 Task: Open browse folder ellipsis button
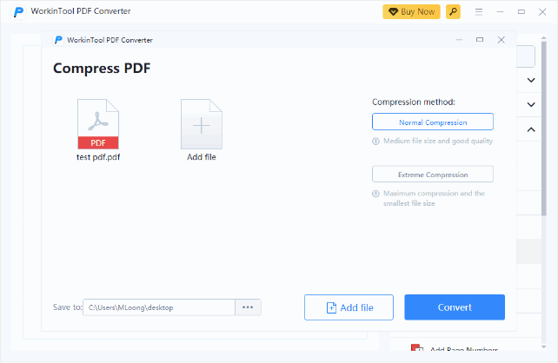[x=248, y=307]
